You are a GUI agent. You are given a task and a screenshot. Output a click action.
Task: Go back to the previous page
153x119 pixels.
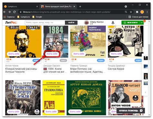coord(5,12)
